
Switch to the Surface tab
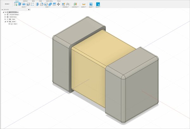click(25, 1)
